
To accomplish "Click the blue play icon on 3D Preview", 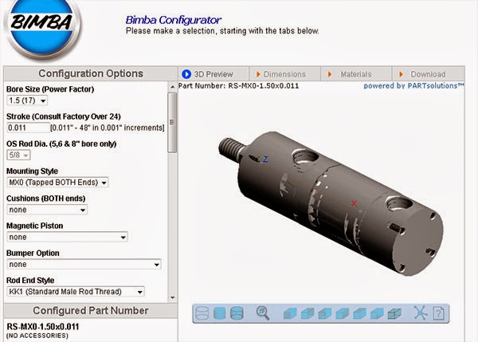I will point(186,74).
